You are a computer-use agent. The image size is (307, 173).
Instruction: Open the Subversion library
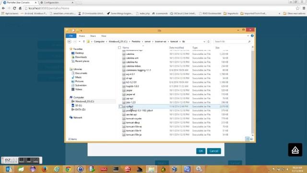point(81,86)
